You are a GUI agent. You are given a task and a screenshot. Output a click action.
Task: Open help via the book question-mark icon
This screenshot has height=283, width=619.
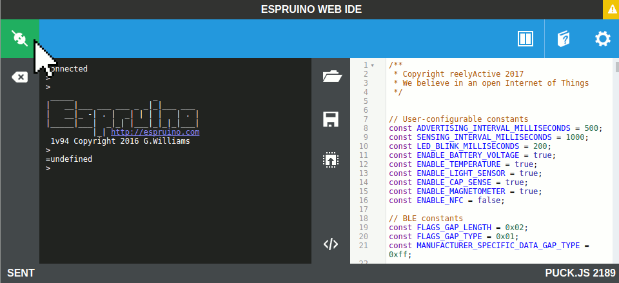pyautogui.click(x=564, y=39)
